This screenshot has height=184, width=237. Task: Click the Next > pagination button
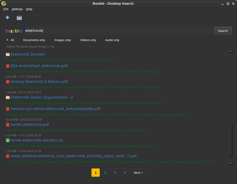click(138, 173)
